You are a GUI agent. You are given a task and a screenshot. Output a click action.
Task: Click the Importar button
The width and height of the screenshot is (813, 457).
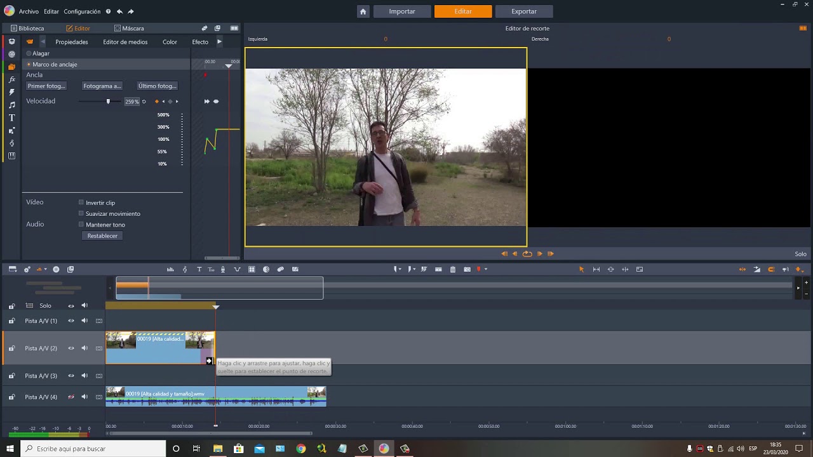click(x=402, y=11)
